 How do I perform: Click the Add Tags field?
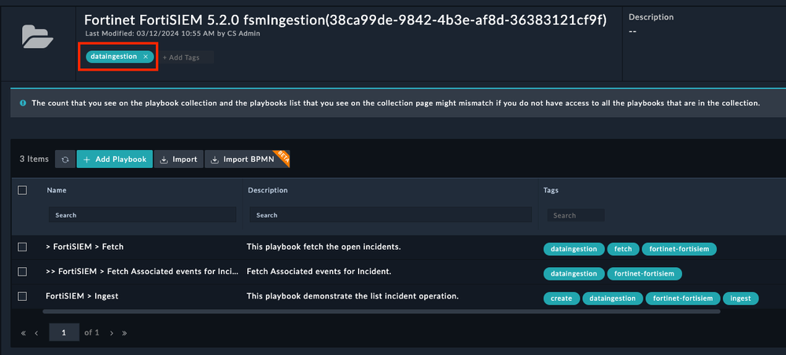[x=186, y=57]
